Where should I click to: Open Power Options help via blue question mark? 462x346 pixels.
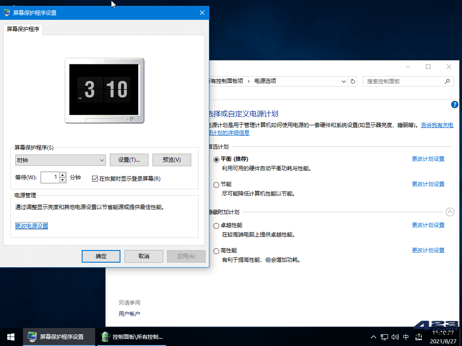point(454,105)
